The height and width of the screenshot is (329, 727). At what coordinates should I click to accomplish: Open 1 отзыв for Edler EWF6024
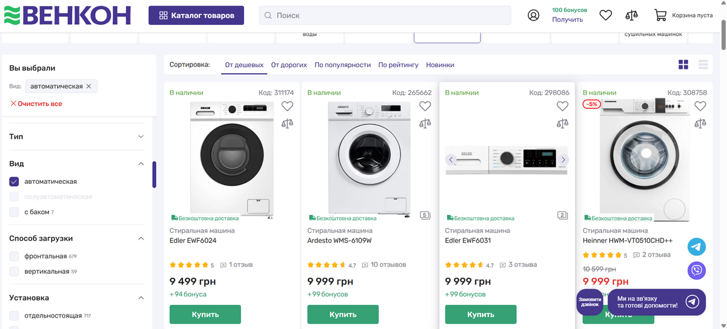click(236, 265)
